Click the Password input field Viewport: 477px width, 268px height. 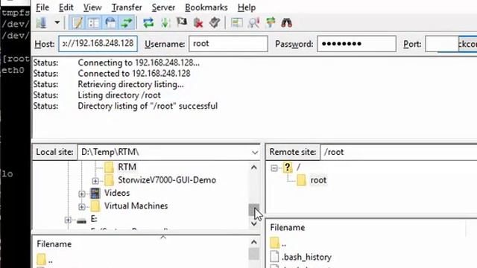356,44
